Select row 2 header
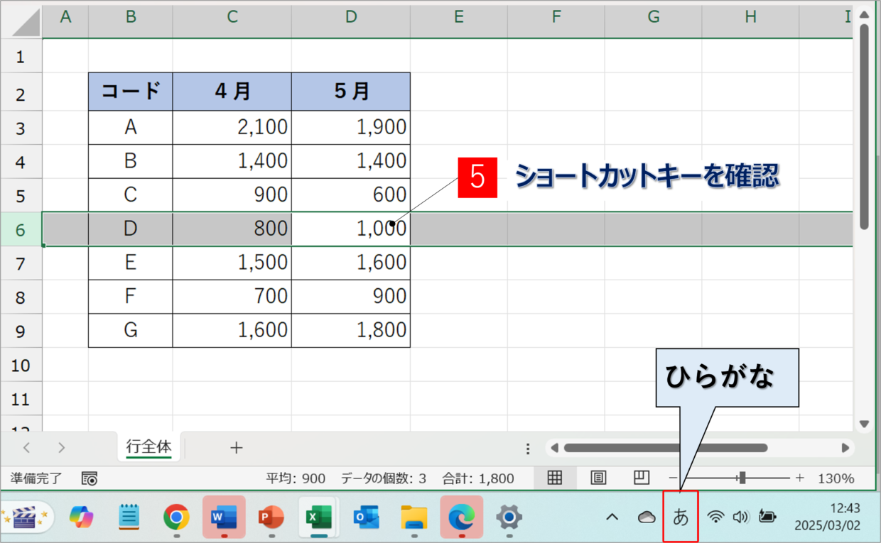 coord(21,93)
